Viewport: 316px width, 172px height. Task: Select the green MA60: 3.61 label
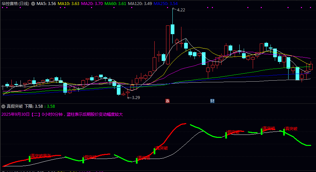point(115,4)
